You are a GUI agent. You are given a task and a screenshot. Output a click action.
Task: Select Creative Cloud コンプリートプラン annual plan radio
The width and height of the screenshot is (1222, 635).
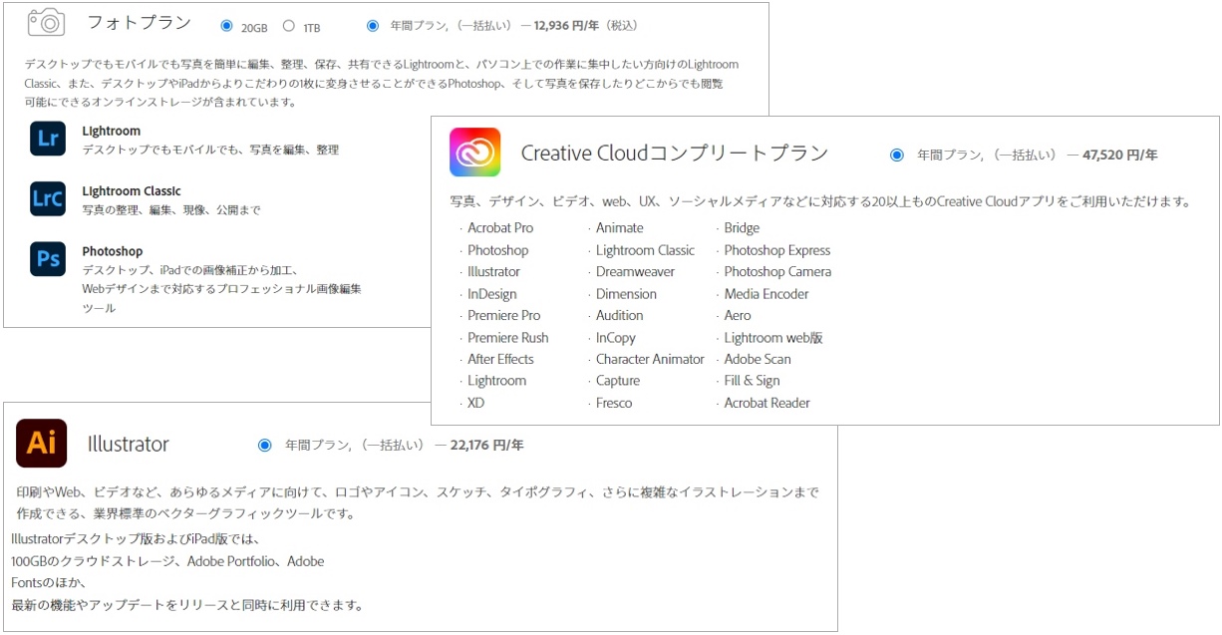[x=897, y=155]
